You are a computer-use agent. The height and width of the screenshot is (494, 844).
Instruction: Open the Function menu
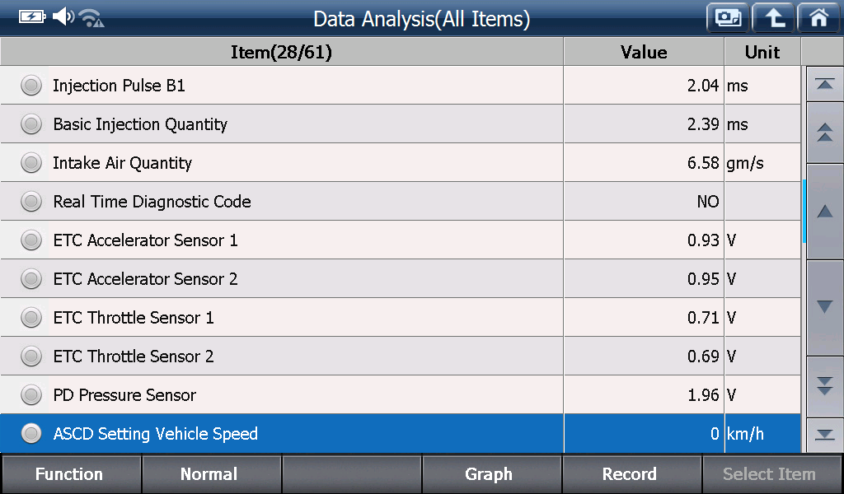(71, 474)
